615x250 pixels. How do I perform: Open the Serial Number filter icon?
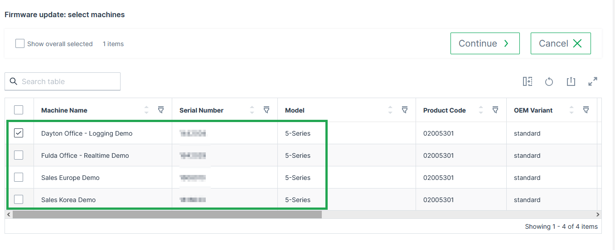[266, 110]
